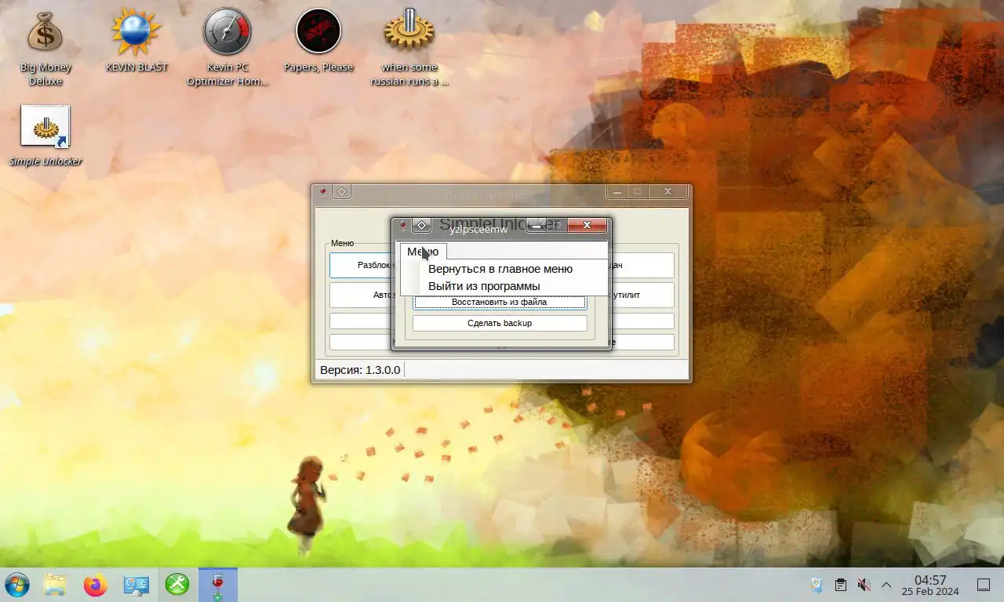Open the Меню menu in yzlpsceemw dialog
The height and width of the screenshot is (602, 1004).
423,252
